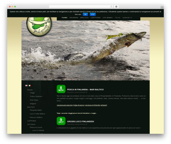
Task: Select Chi Siamo in the sidebar menu
Action: click(31, 124)
